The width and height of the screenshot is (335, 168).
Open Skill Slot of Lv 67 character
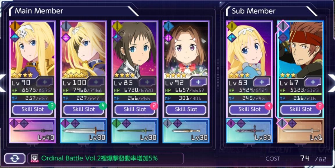pos(301,110)
